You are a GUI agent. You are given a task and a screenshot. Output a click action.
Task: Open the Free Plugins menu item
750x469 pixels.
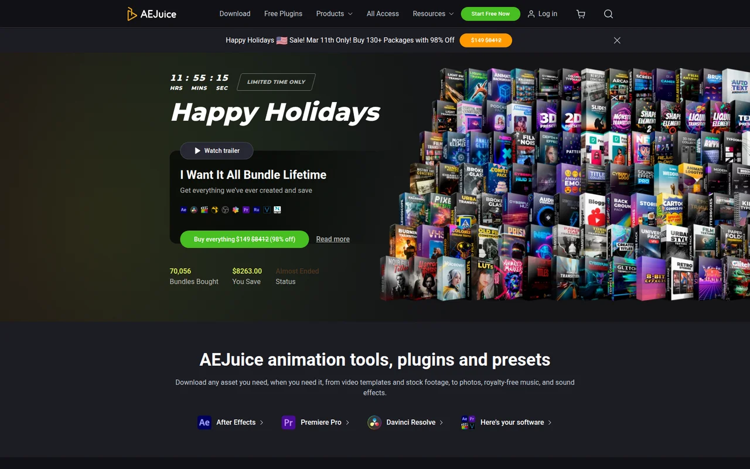pos(283,13)
